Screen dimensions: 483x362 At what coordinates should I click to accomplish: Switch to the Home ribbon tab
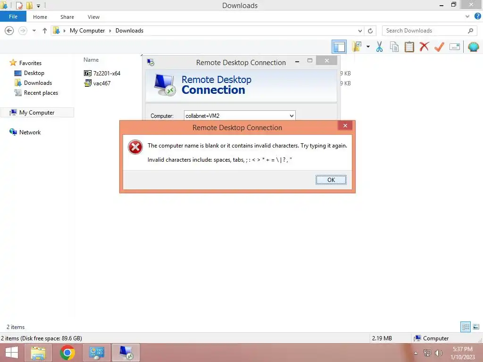pyautogui.click(x=40, y=17)
